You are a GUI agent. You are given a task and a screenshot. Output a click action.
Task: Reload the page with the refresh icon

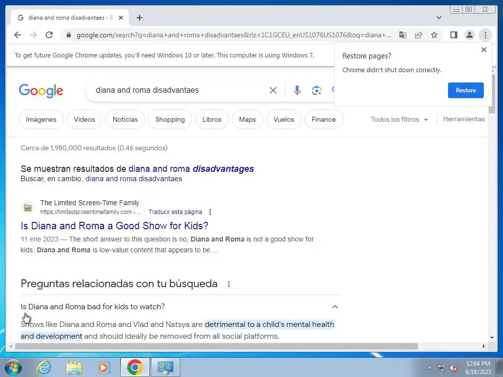click(49, 35)
